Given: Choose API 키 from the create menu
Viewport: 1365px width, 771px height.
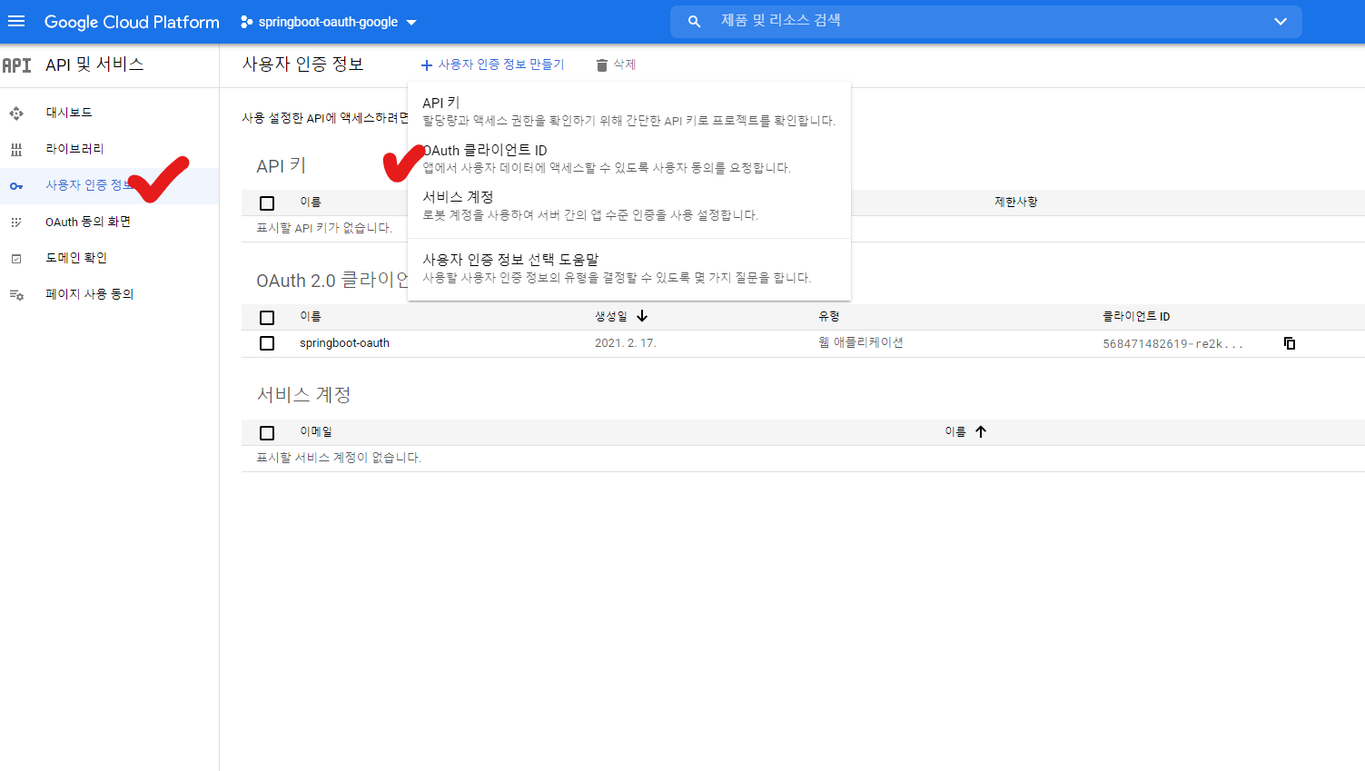Looking at the screenshot, I should pyautogui.click(x=629, y=111).
